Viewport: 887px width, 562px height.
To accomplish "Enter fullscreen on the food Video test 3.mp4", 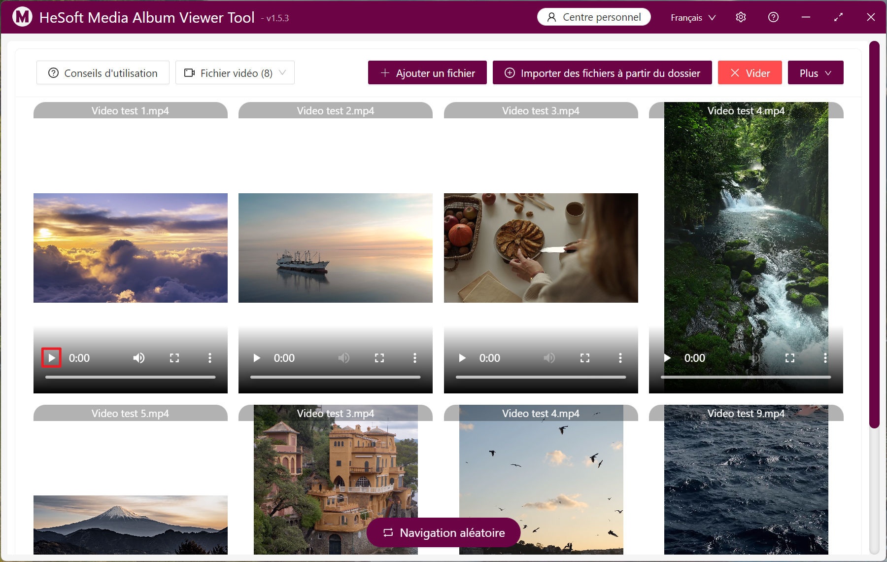I will (585, 358).
